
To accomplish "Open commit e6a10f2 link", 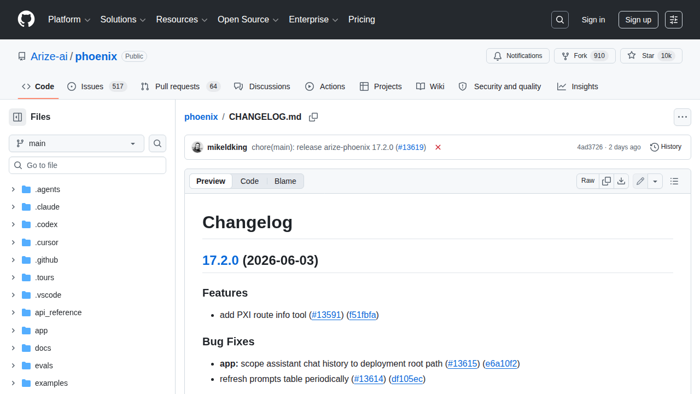I will click(x=501, y=363).
